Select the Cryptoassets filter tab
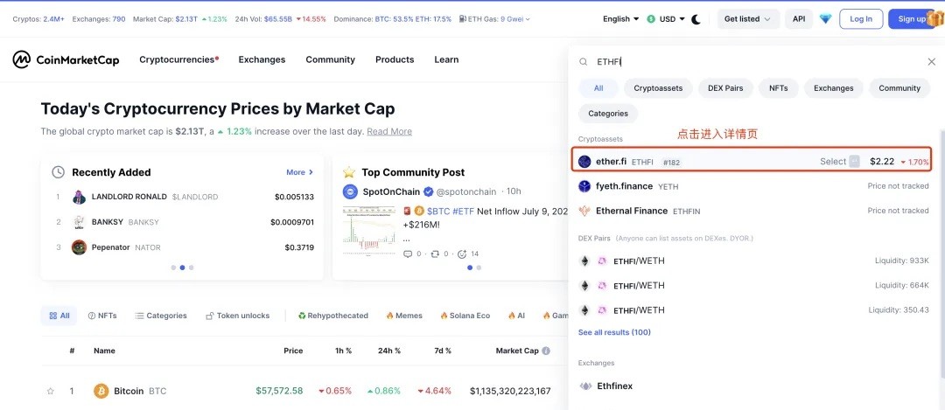The image size is (945, 410). tap(658, 88)
